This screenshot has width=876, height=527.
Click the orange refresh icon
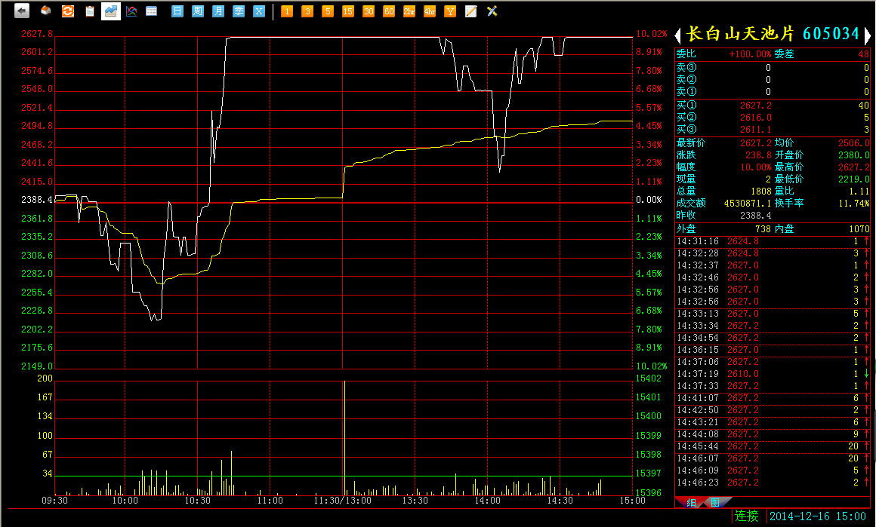(68, 11)
